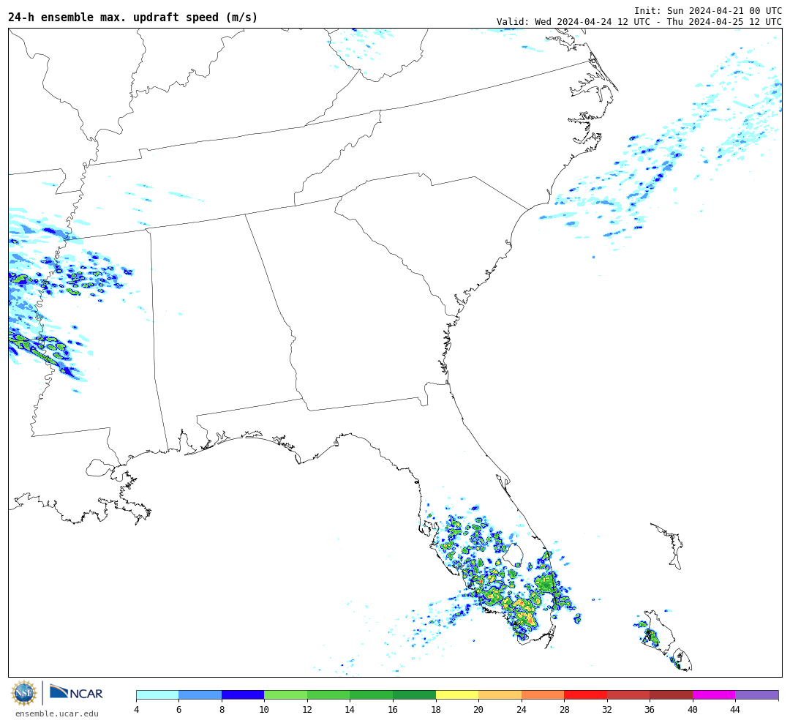This screenshot has width=790, height=723.
Task: Pick the purple 44+ m/s swatch
Action: (x=757, y=694)
